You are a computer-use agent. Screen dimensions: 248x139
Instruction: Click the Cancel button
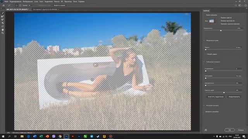point(241,130)
